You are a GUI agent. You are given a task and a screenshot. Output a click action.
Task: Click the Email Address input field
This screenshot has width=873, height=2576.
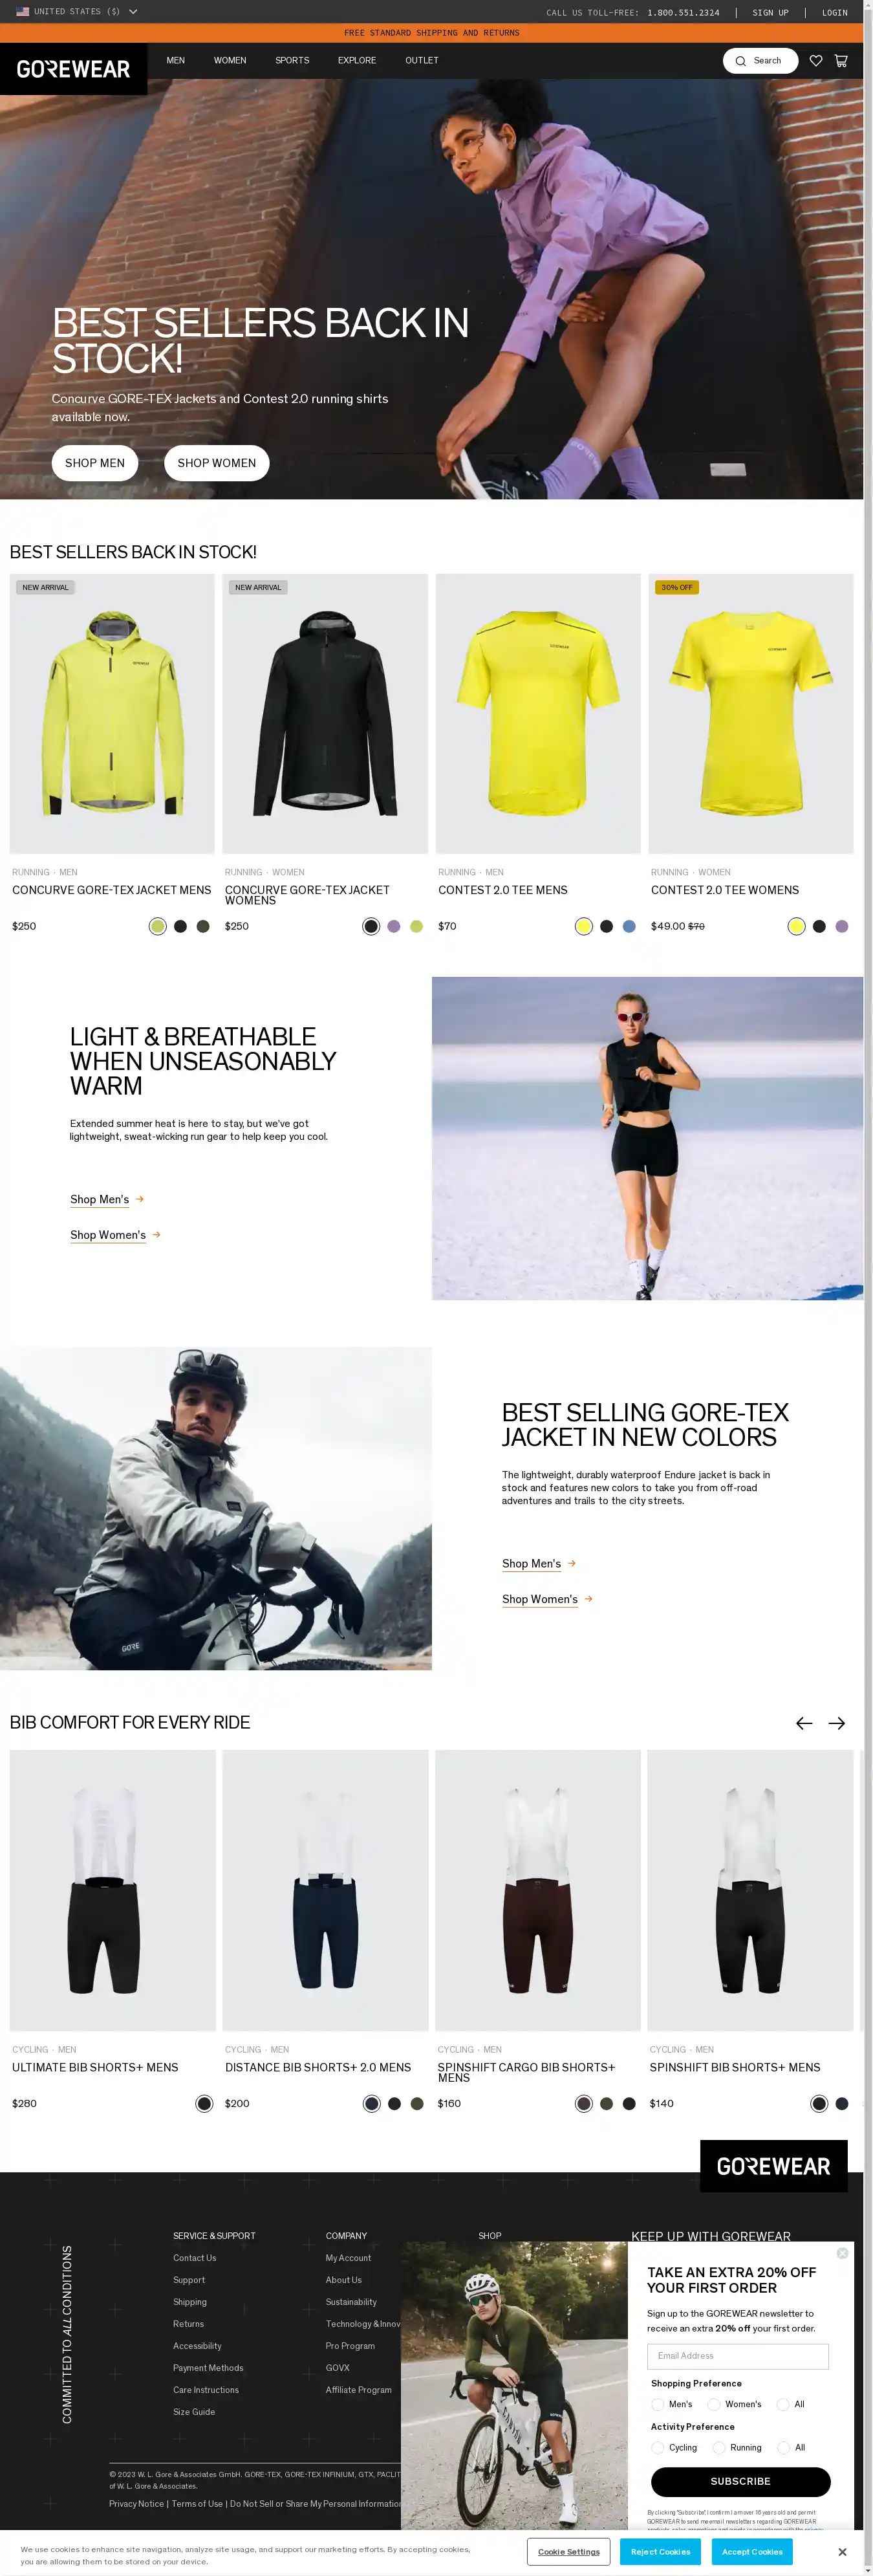(x=739, y=2356)
